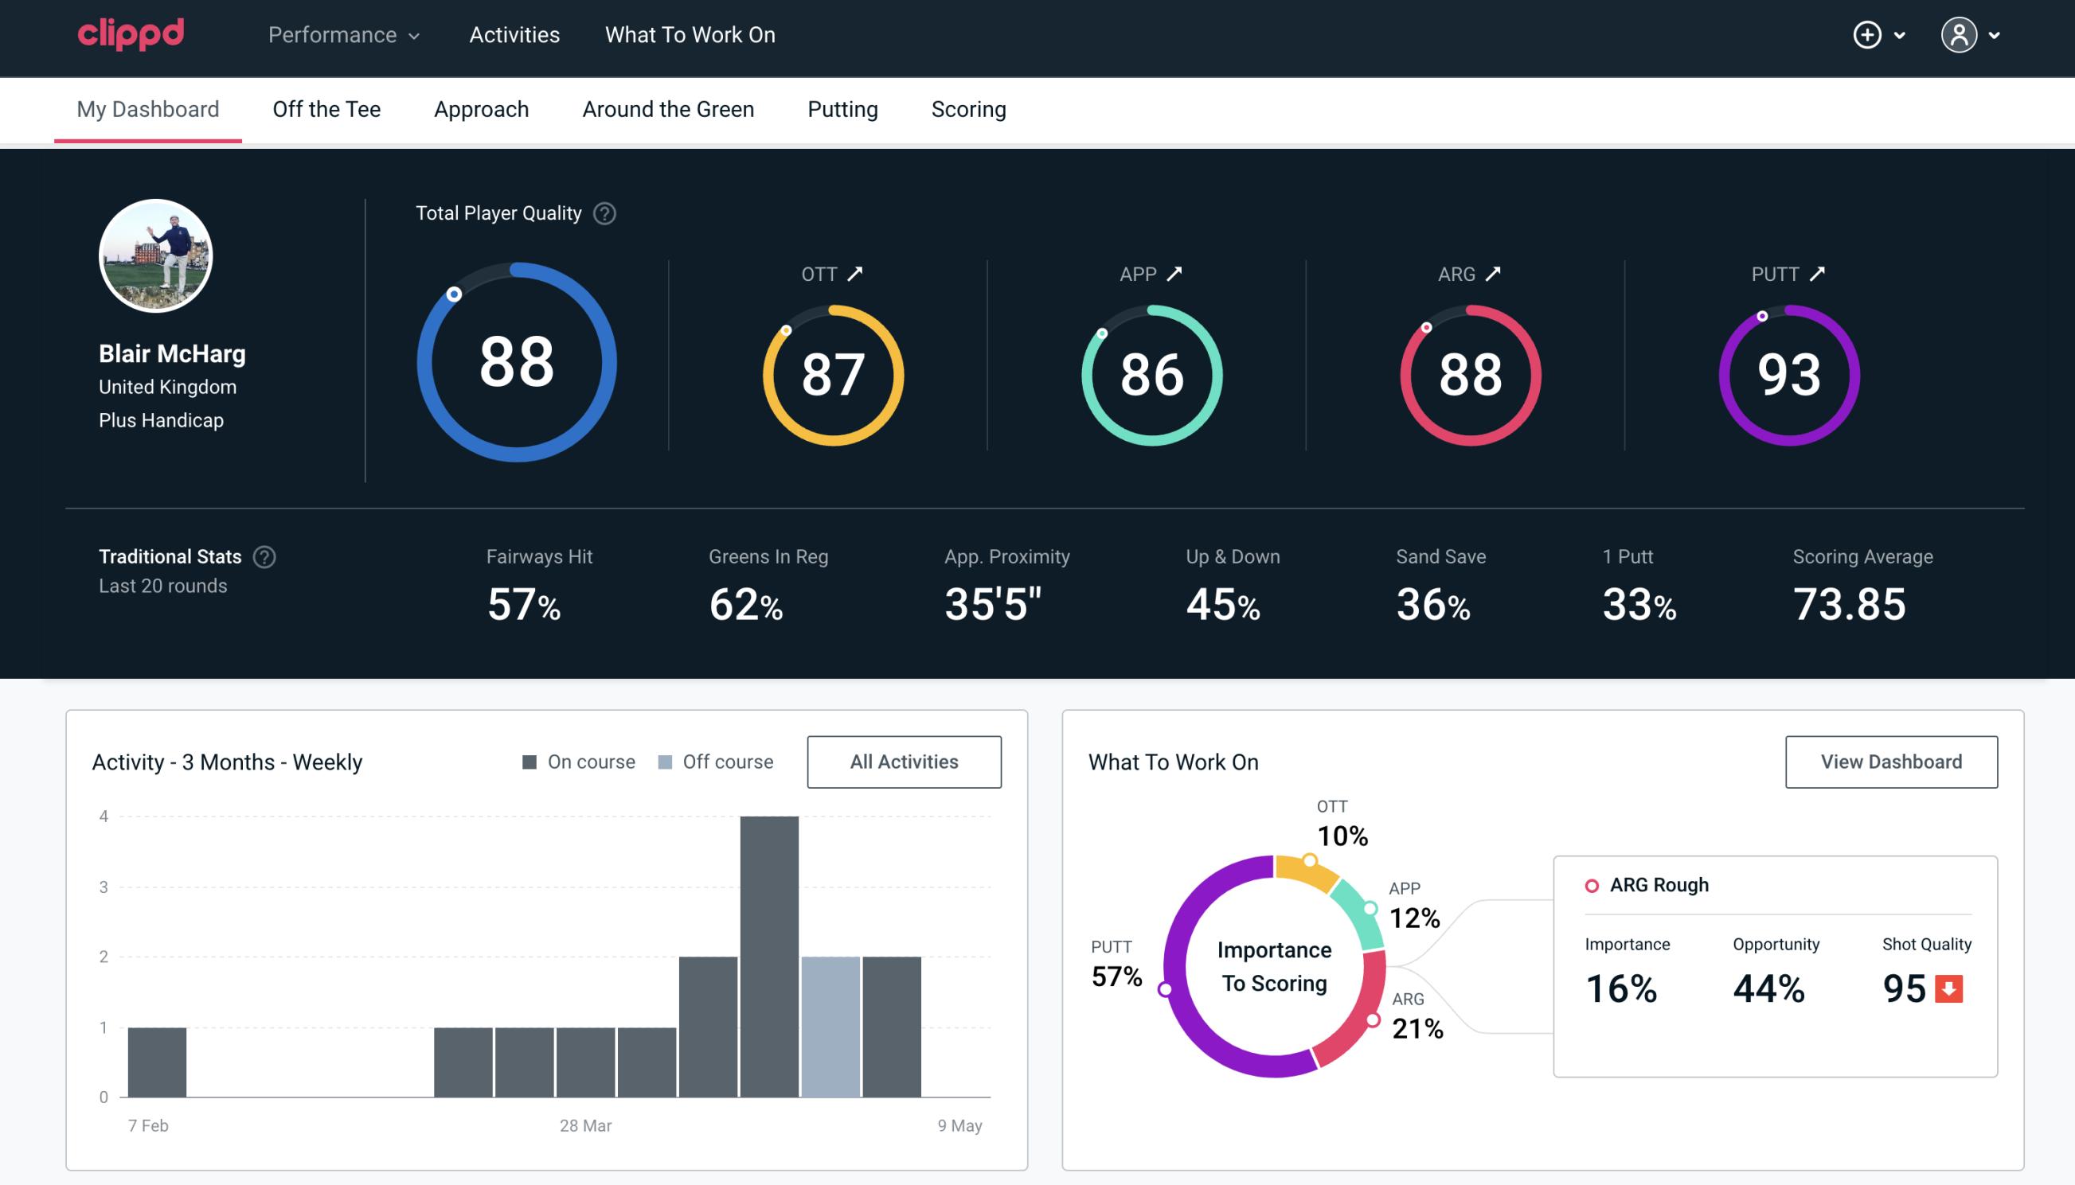Click the All Activities button
Viewport: 2075px width, 1185px height.
pyautogui.click(x=904, y=761)
